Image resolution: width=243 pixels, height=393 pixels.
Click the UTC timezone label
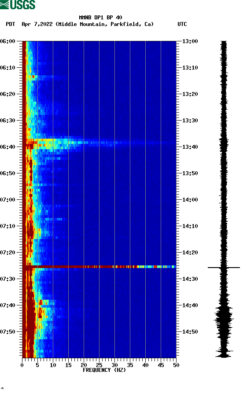[182, 24]
